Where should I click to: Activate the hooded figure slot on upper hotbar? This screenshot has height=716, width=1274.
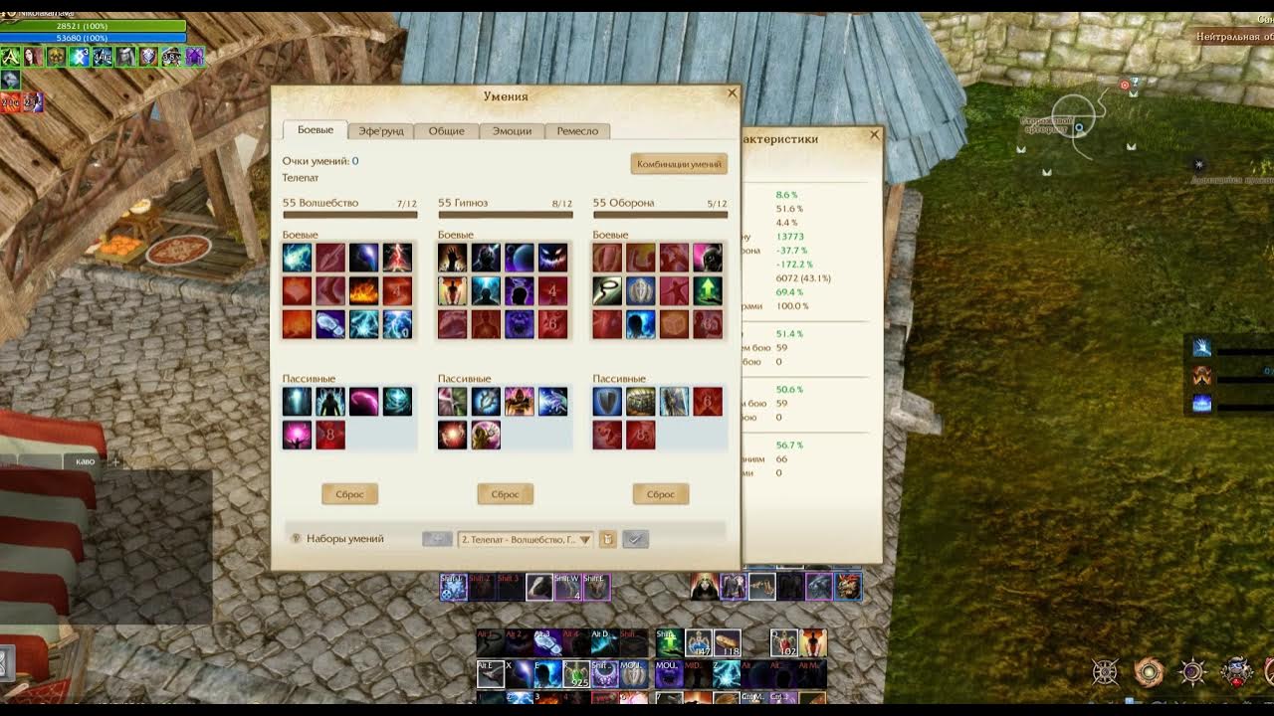click(x=705, y=587)
